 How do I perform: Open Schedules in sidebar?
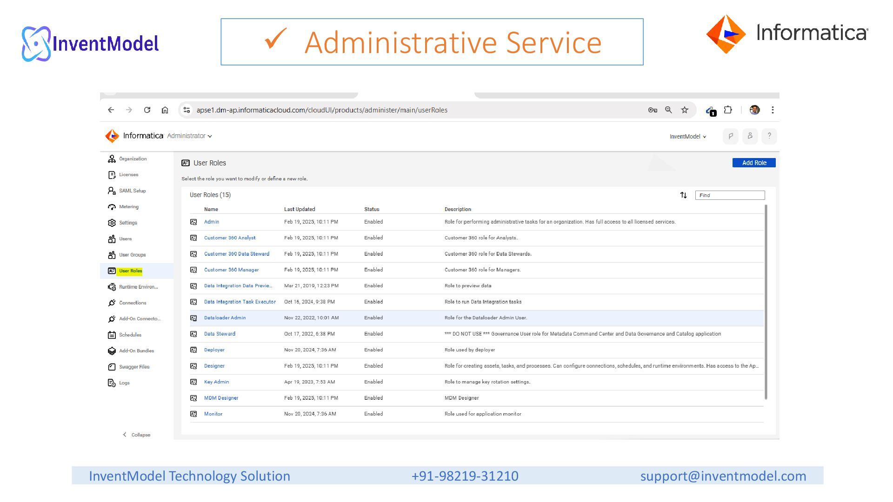click(130, 335)
